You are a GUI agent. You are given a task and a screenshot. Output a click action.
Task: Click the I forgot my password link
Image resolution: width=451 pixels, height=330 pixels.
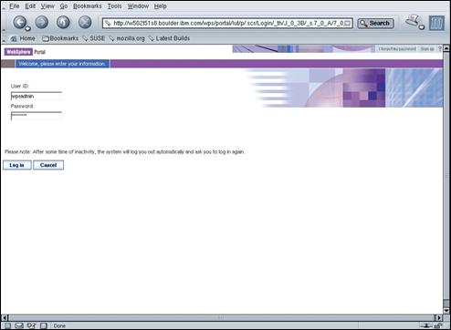pyautogui.click(x=397, y=49)
